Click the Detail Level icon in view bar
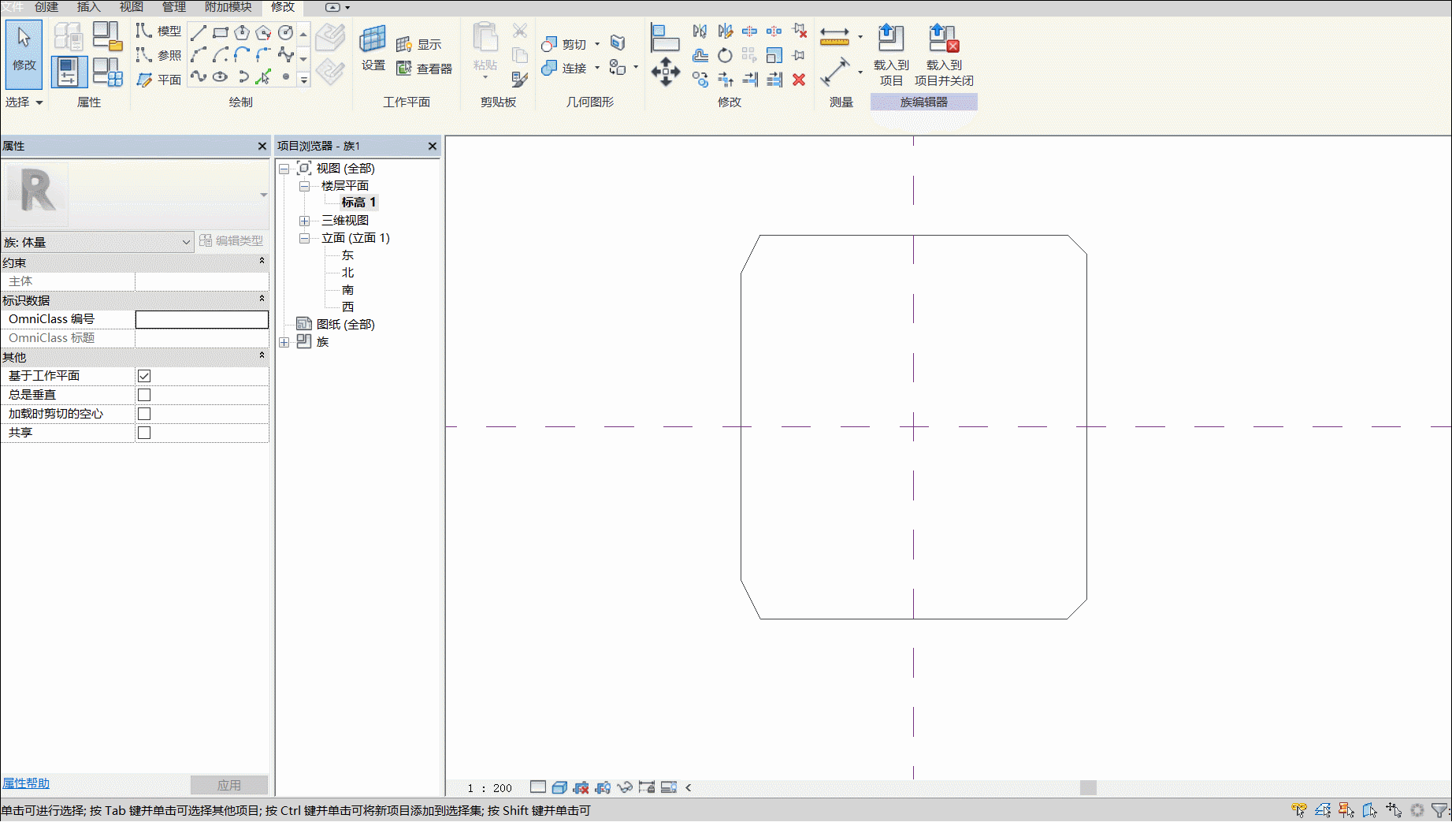This screenshot has width=1452, height=822. pos(538,787)
